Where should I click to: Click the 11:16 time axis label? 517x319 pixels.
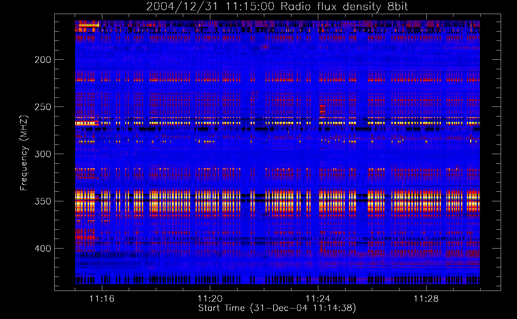(102, 299)
